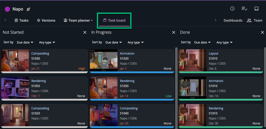Image resolution: width=266 pixels, height=129 pixels.
Task: Switch to the Versions tab
Action: 46,20
